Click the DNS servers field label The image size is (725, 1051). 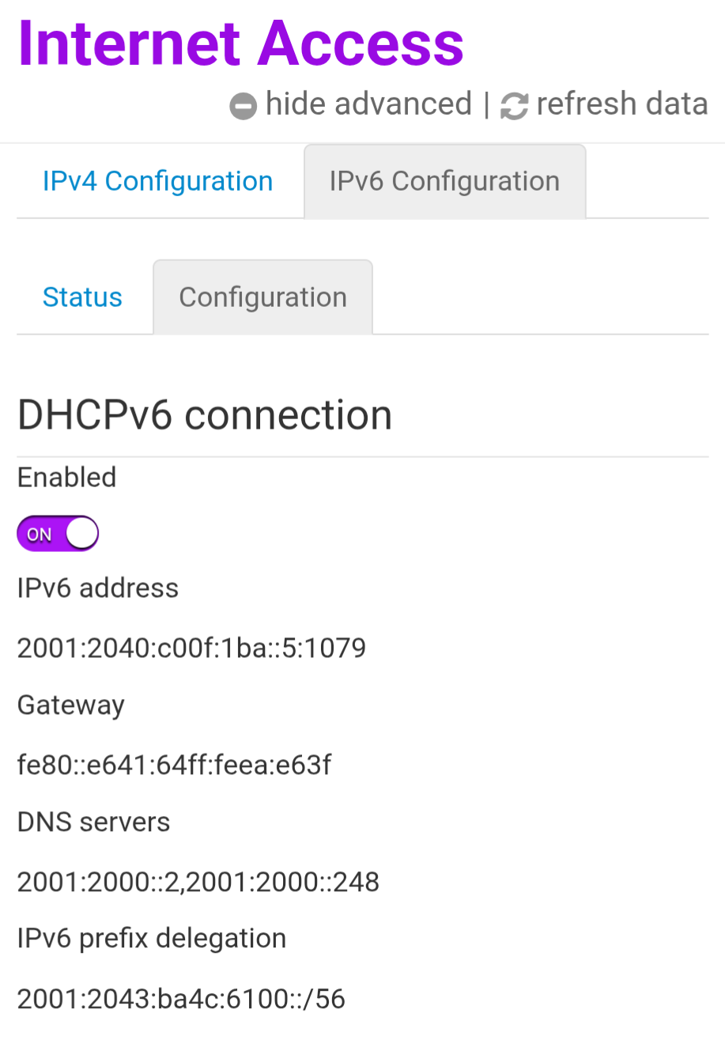click(93, 822)
